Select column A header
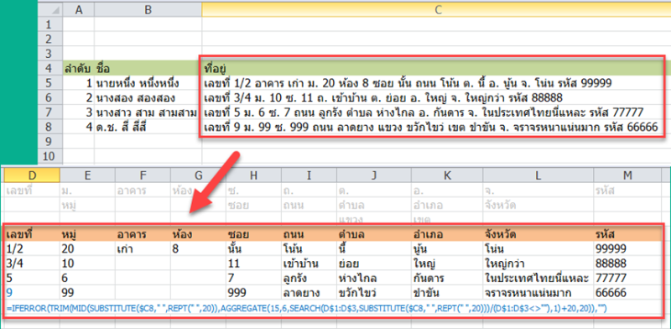This screenshot has width=671, height=329. (x=79, y=10)
